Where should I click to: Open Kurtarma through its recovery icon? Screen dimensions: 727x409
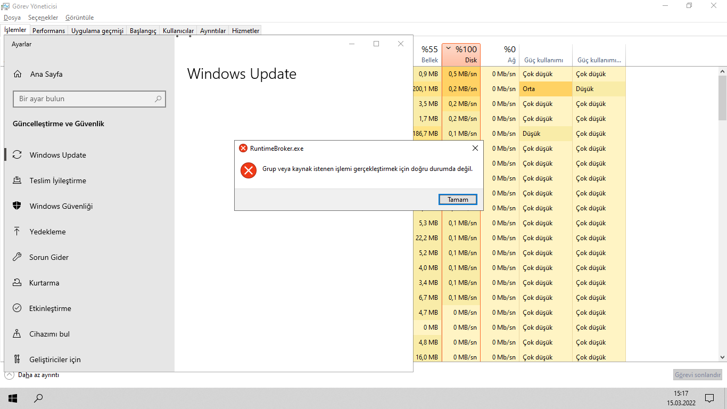[x=17, y=283]
